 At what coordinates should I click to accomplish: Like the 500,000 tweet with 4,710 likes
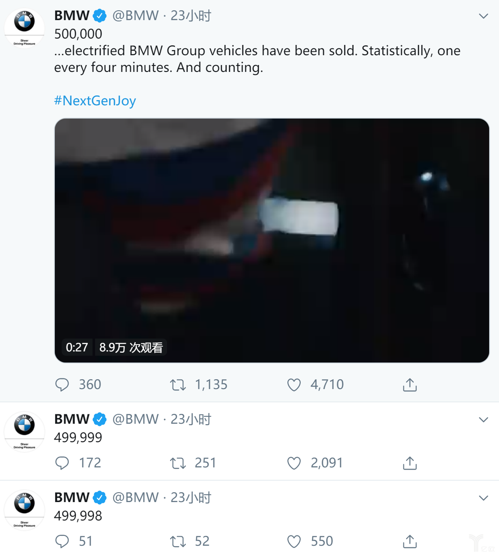[x=294, y=385]
